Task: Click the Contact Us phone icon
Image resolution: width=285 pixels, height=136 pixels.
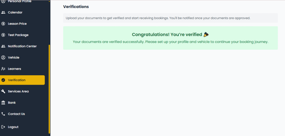Action: tap(3, 114)
